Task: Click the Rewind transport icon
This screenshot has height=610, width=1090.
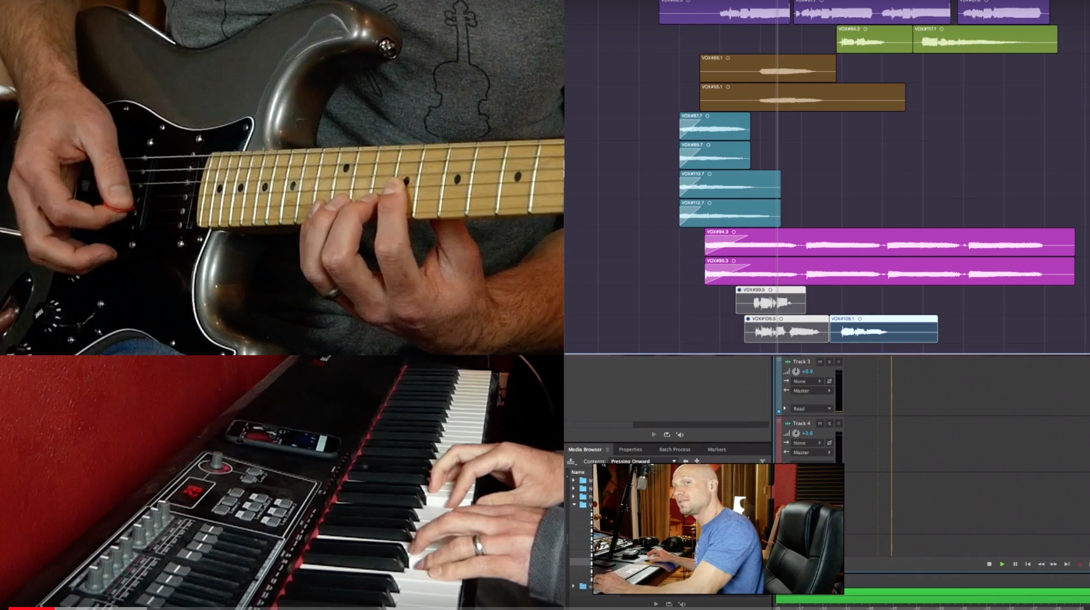Action: click(1041, 564)
